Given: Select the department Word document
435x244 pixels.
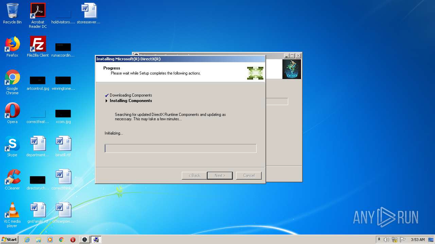Looking at the screenshot, I should pyautogui.click(x=38, y=146).
